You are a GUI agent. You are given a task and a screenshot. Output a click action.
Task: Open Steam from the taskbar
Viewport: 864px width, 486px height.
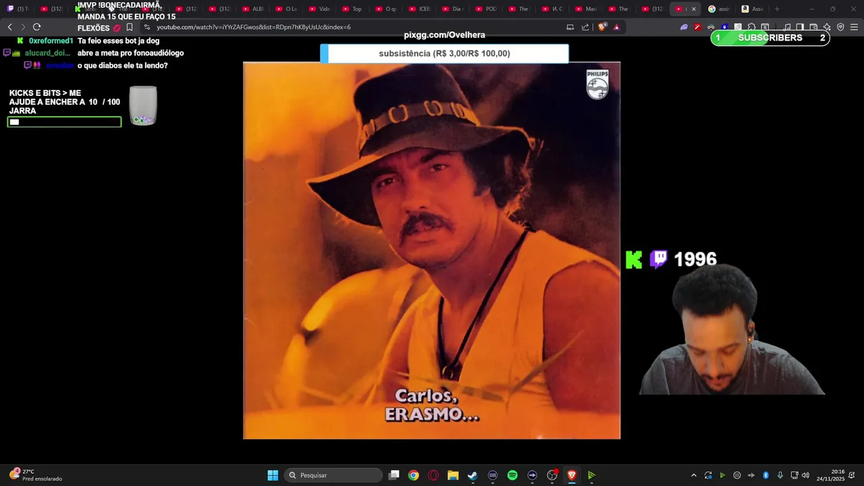click(473, 475)
